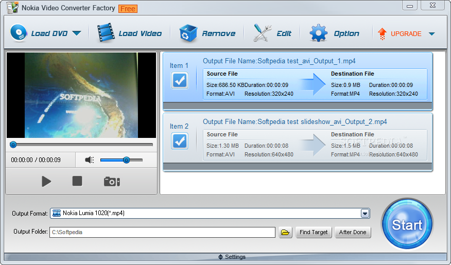451x265 pixels.
Task: Take a snapshot with the camera icon
Action: tap(112, 182)
